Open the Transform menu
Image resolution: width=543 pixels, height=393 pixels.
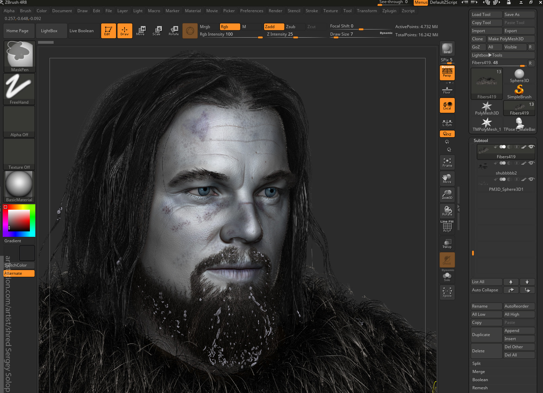click(x=367, y=11)
